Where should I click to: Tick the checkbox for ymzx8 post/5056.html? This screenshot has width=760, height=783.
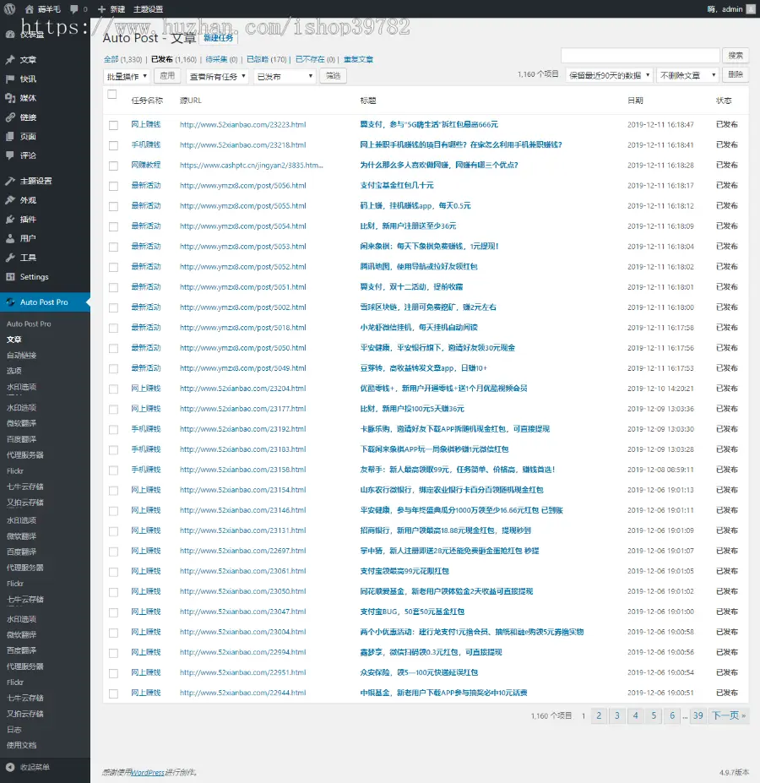(114, 186)
